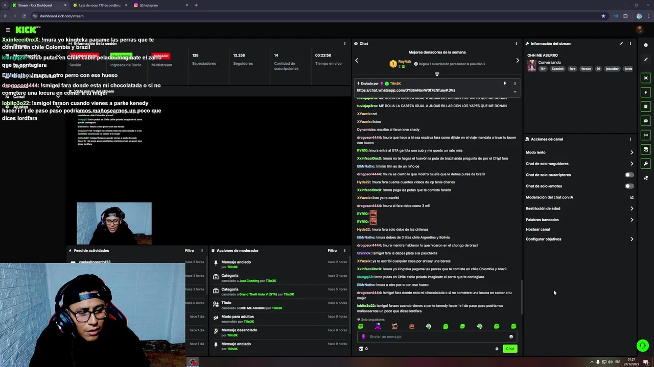Expand Palabras baneadas settings

(579, 220)
